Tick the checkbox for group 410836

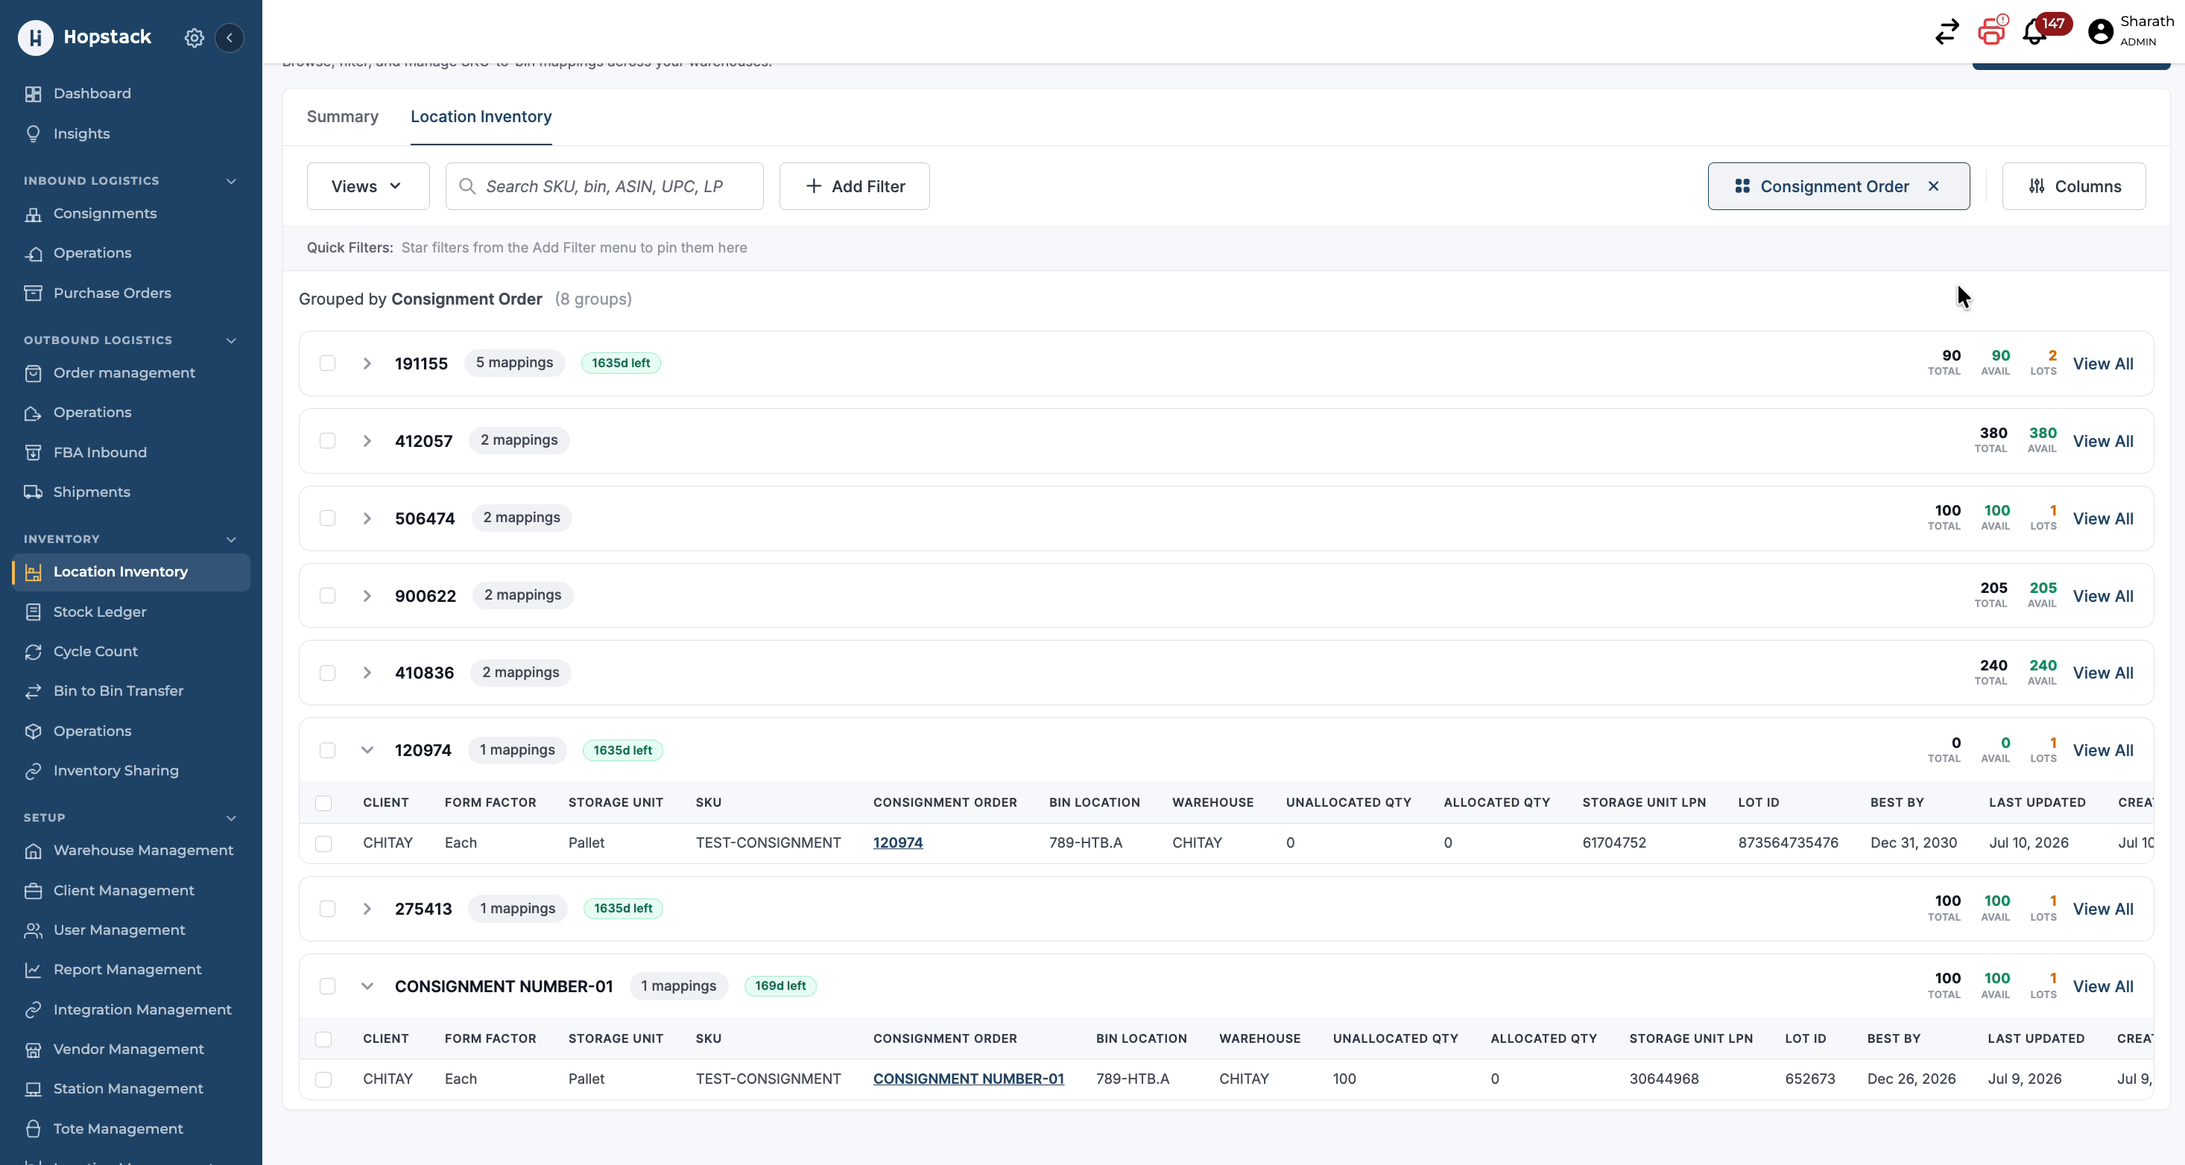[x=327, y=673]
